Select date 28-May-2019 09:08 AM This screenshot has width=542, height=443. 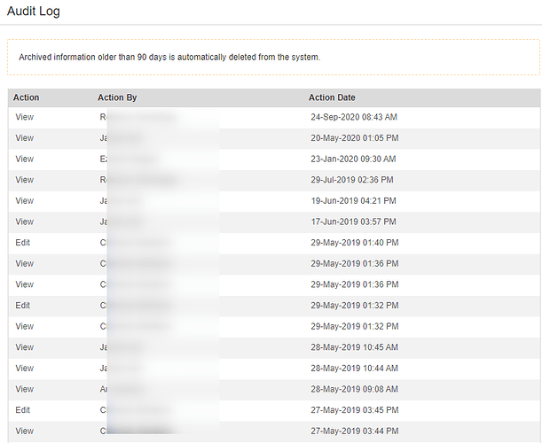click(x=354, y=389)
